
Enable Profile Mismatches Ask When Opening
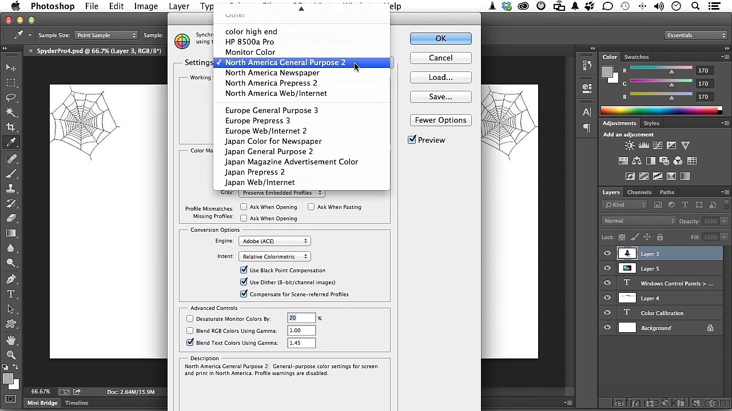point(244,207)
